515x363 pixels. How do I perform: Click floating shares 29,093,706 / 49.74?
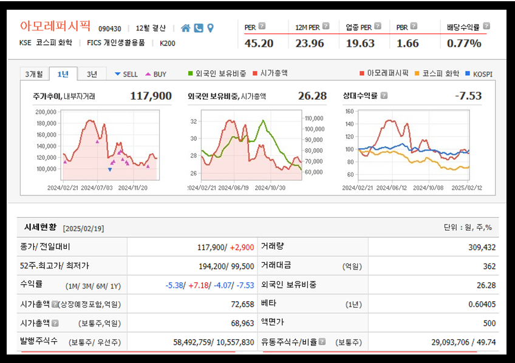pyautogui.click(x=463, y=342)
